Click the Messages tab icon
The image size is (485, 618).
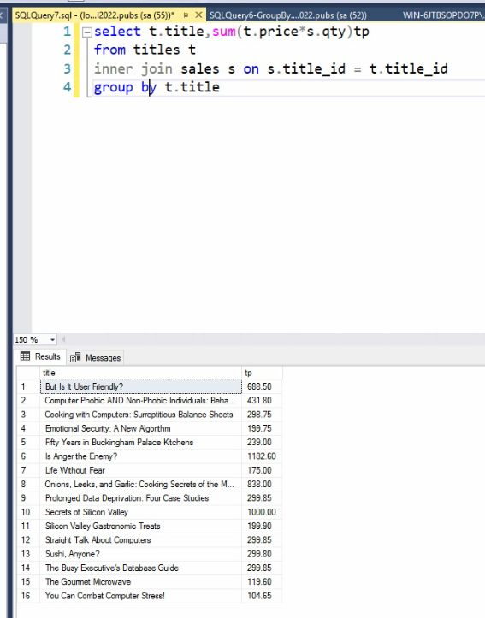coord(75,357)
